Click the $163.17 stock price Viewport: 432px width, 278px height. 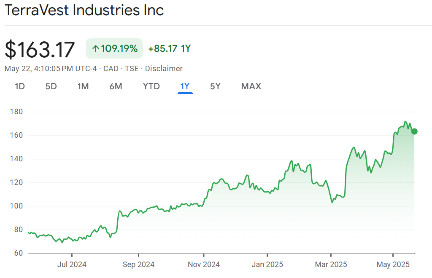click(x=40, y=49)
